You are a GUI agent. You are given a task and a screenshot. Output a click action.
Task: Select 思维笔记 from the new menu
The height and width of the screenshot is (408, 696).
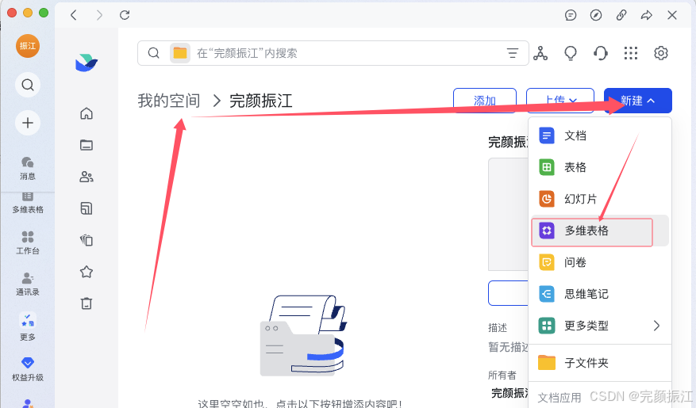point(600,294)
